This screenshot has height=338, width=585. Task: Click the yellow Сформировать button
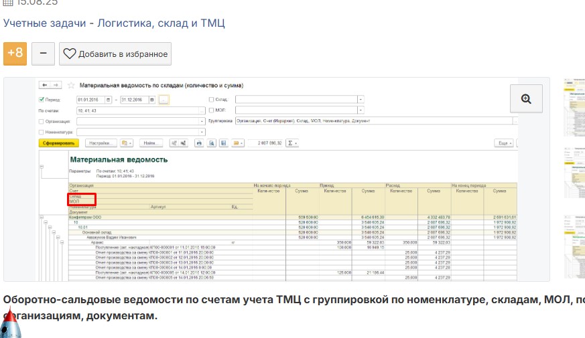point(58,143)
